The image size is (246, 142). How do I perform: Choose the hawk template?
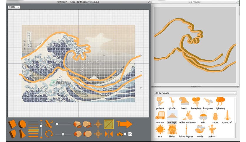(x=184, y=103)
